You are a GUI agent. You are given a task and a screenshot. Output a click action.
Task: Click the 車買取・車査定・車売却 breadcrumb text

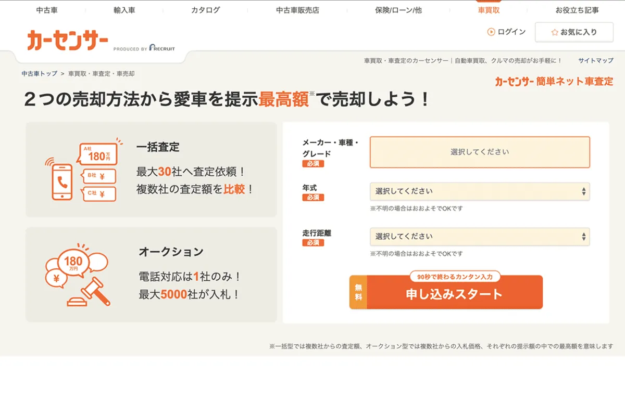pos(102,74)
